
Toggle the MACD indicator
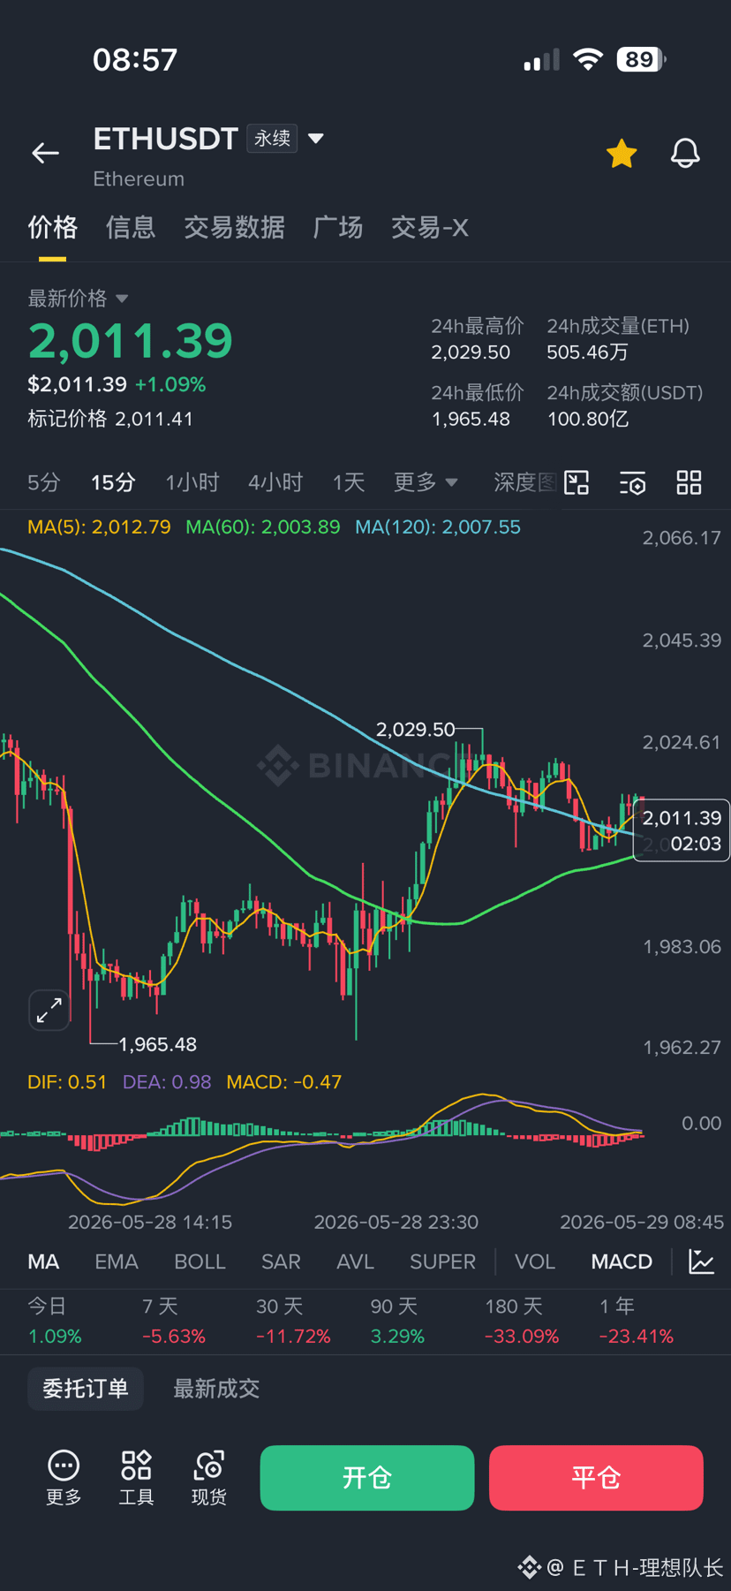(622, 1261)
